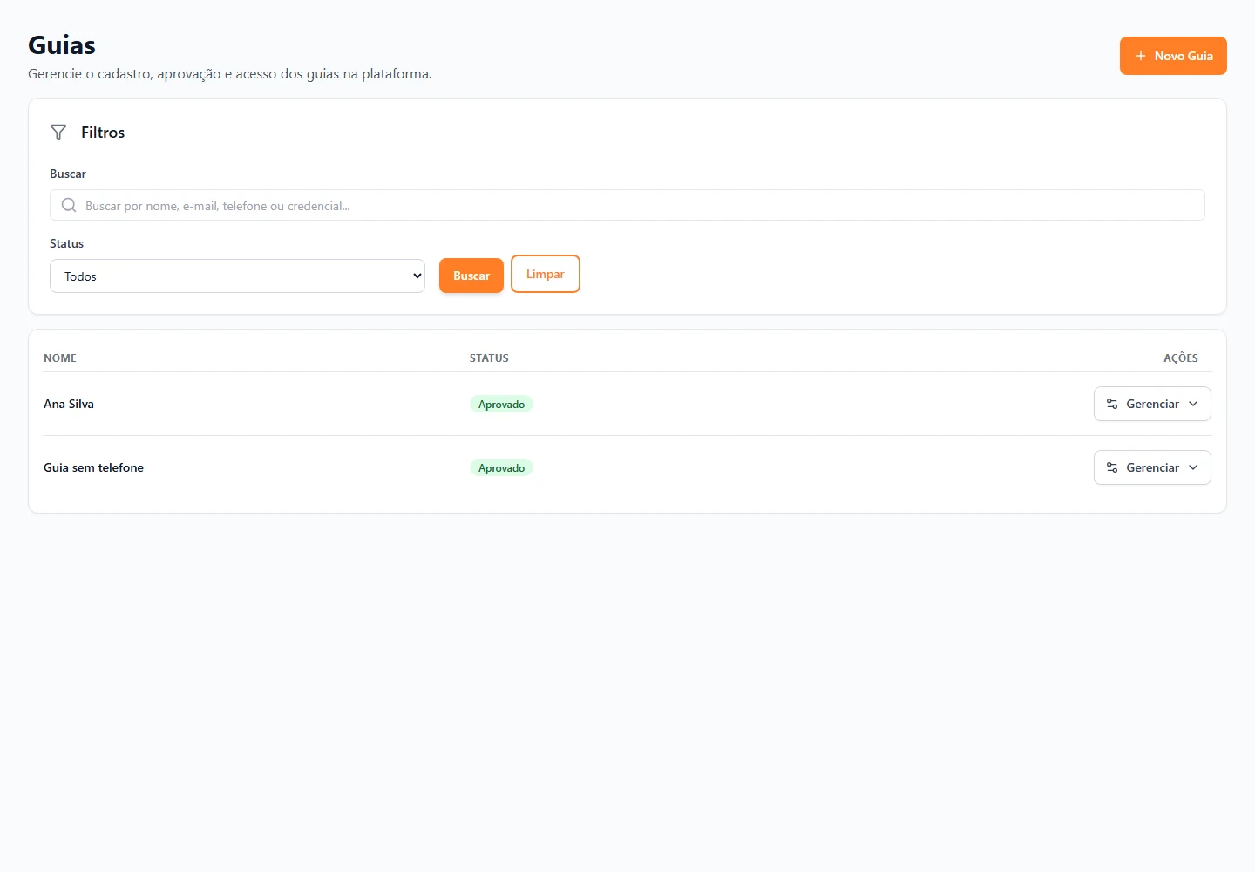Viewport: 1255px width, 872px height.
Task: Expand chevron on Guia sem telefone's Gerenciar
Action: 1193,467
